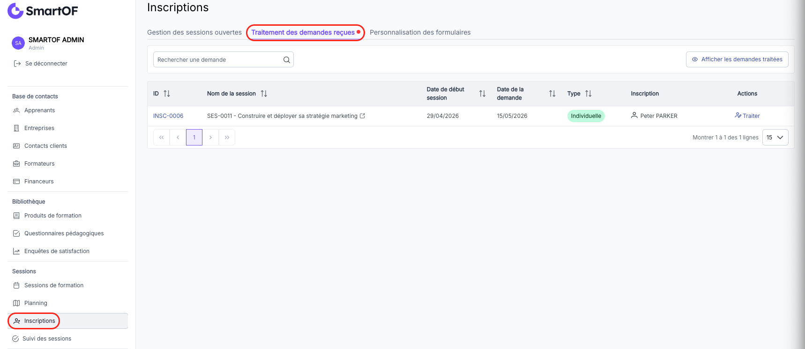
Task: Open rows-per-page dropdown showing 15
Action: pyautogui.click(x=775, y=138)
